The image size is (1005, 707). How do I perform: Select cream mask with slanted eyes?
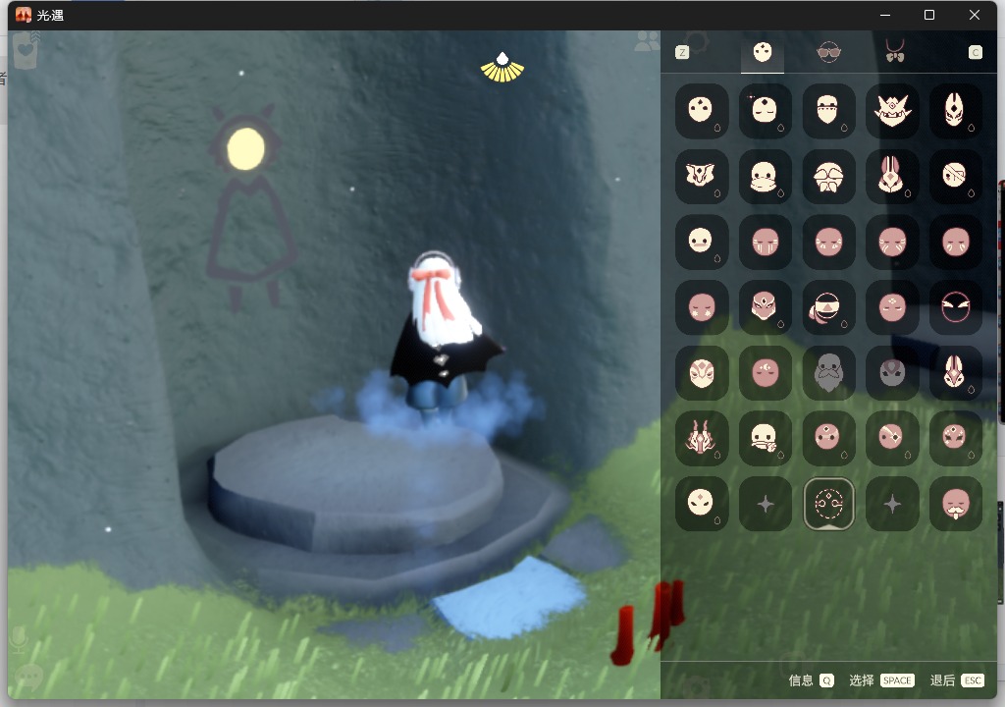point(702,504)
